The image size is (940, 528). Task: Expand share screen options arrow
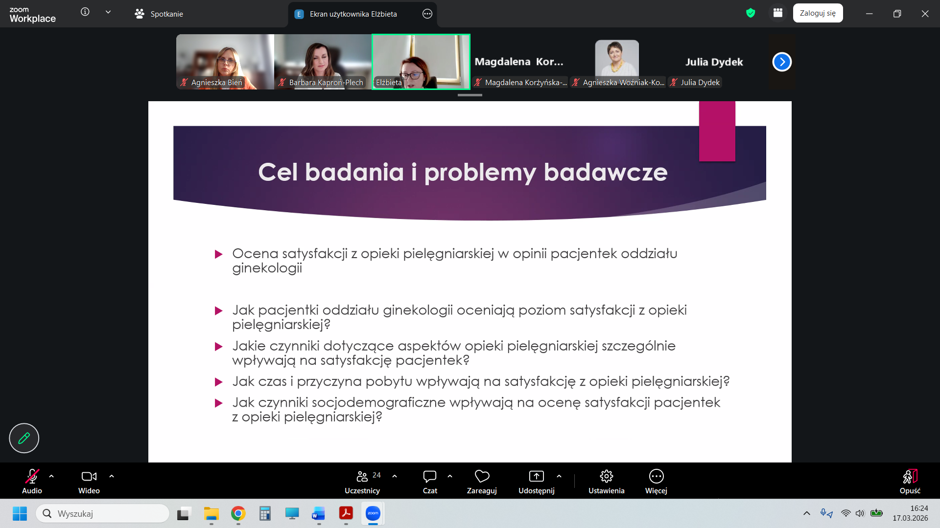[x=559, y=476]
